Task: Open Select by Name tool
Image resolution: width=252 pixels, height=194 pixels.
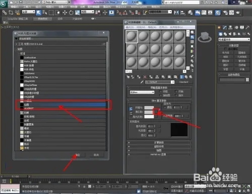Action: click(45, 13)
